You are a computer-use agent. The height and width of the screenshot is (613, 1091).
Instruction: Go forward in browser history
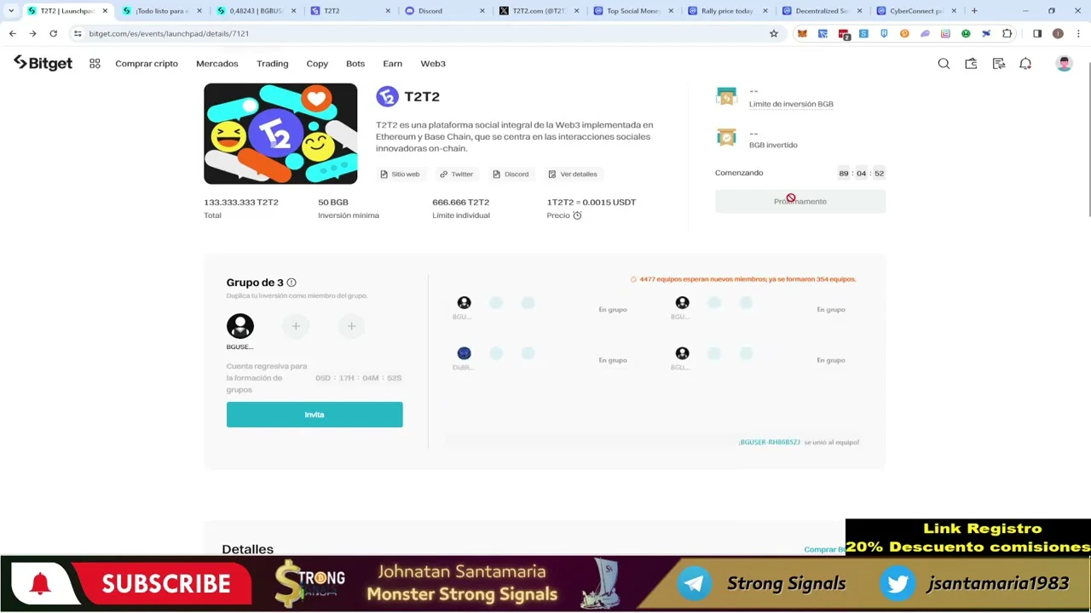pos(32,33)
